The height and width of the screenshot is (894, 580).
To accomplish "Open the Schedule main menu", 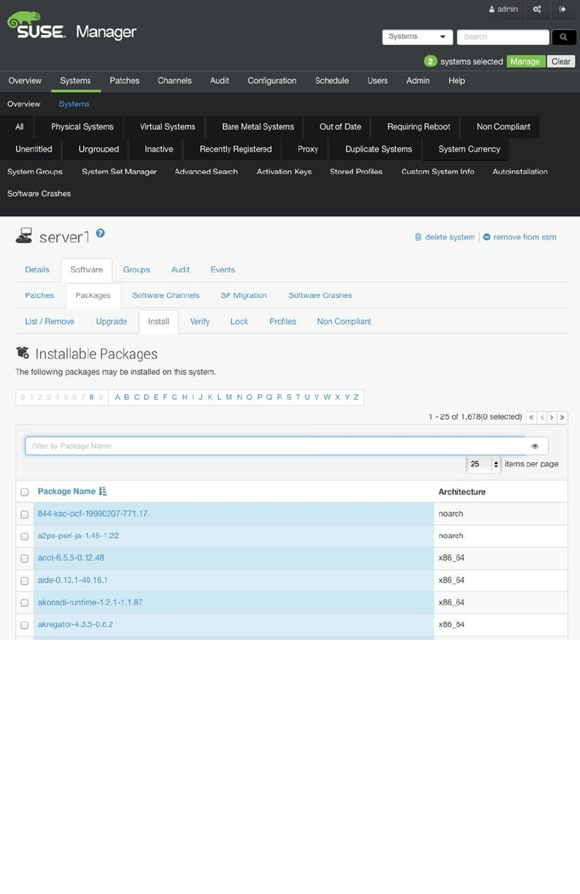I will pyautogui.click(x=332, y=81).
